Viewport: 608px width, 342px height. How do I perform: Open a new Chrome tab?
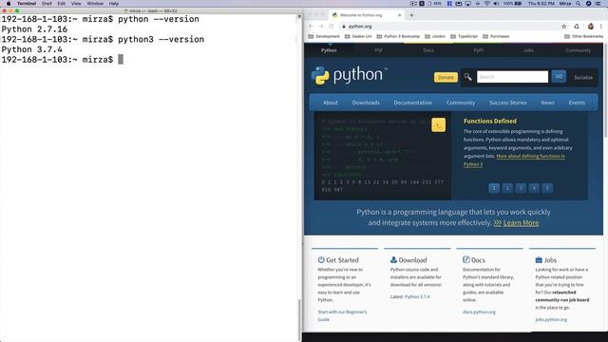[x=411, y=15]
